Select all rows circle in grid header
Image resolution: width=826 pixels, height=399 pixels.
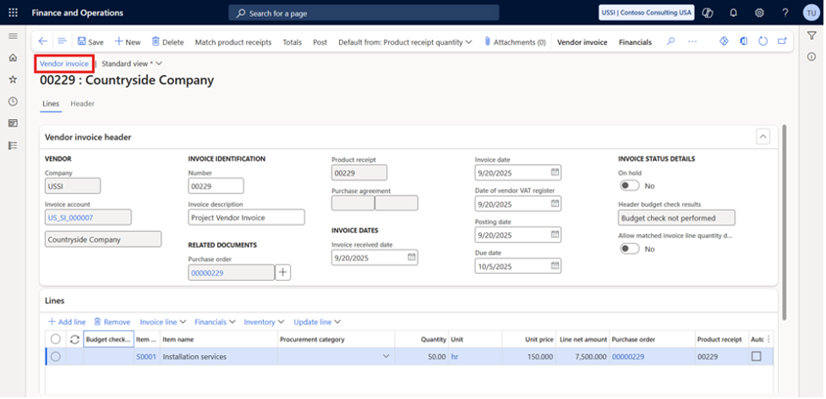55,340
